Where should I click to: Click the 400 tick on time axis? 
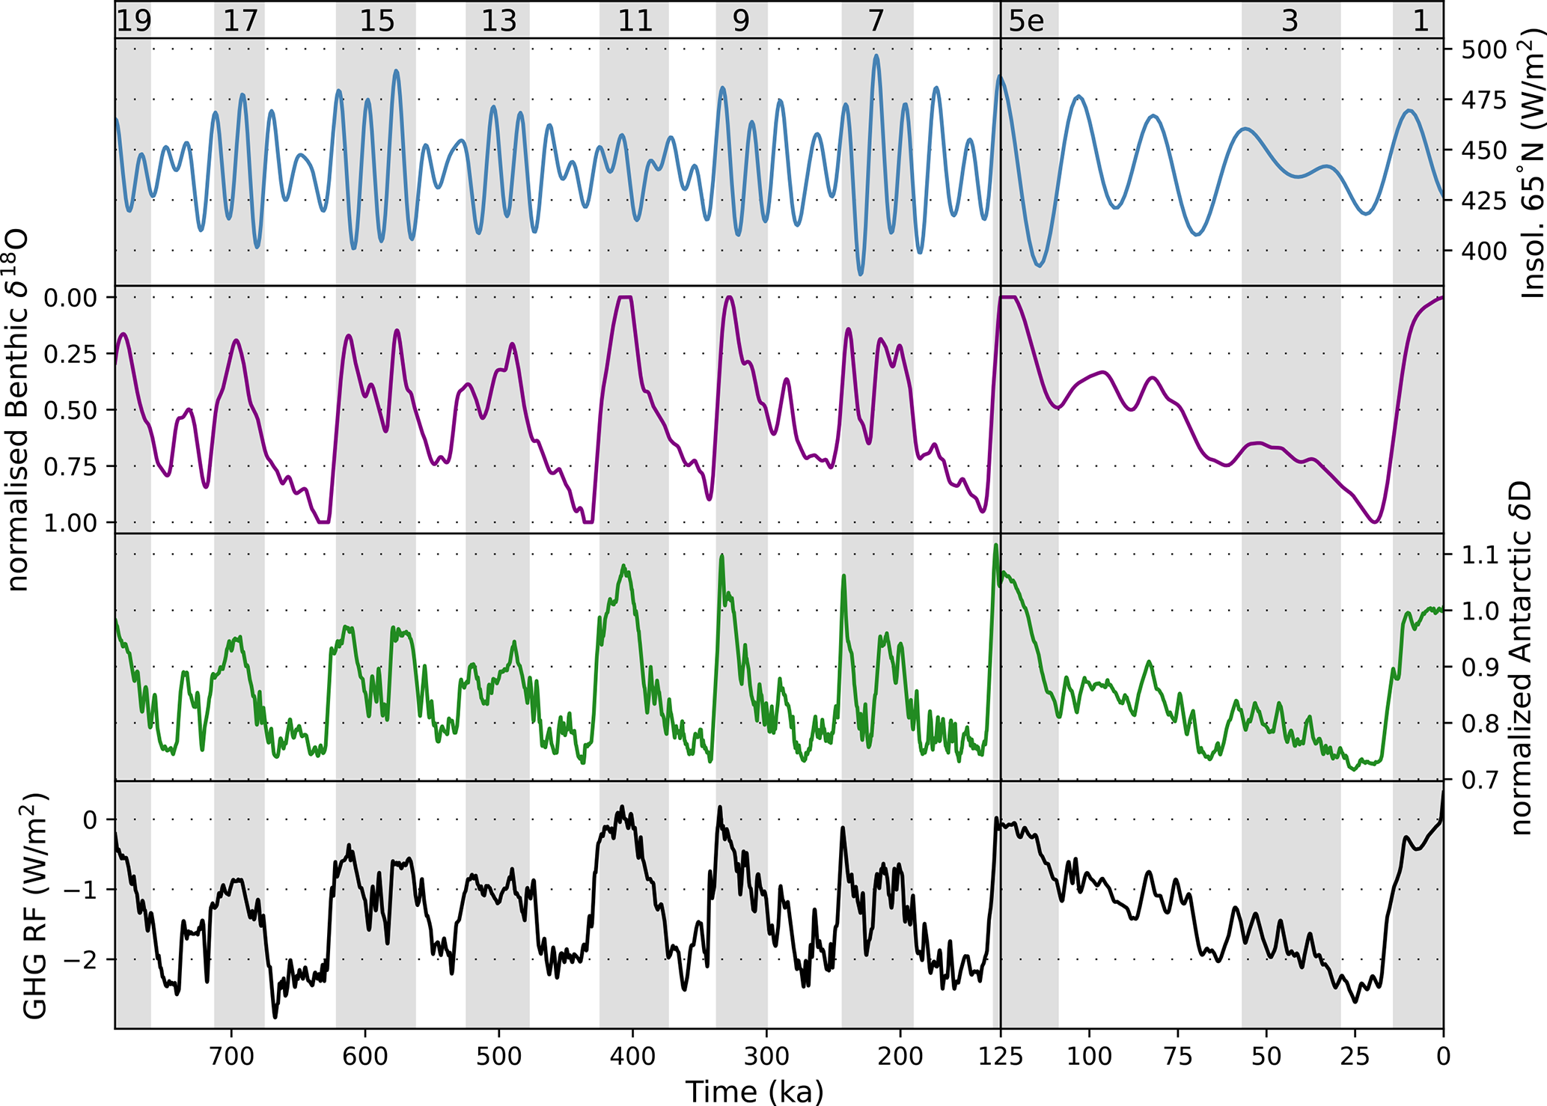click(x=632, y=1056)
